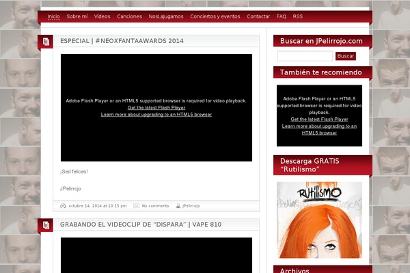Click post icon beside #NEOXFANTAAWARDS title

pos(46,42)
